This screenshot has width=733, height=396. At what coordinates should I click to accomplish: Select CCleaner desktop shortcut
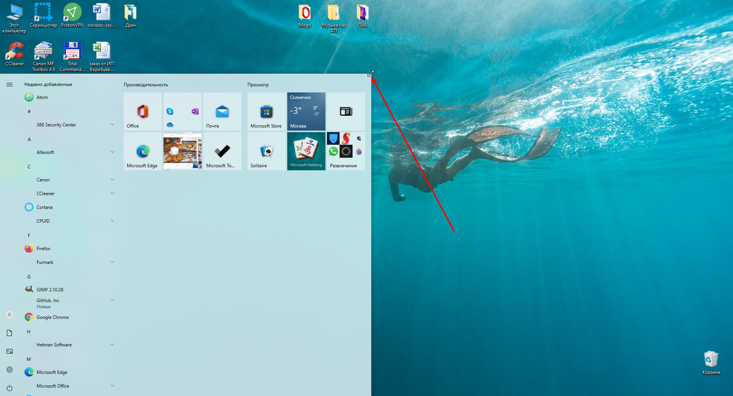pos(14,53)
